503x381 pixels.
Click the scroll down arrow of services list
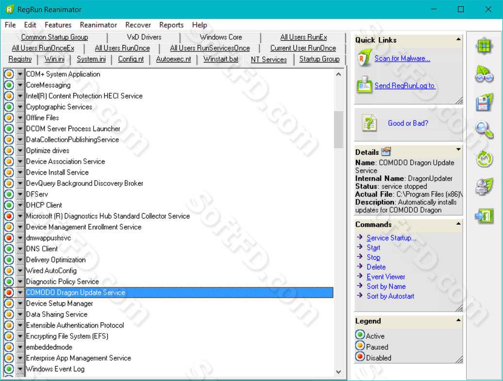(338, 372)
